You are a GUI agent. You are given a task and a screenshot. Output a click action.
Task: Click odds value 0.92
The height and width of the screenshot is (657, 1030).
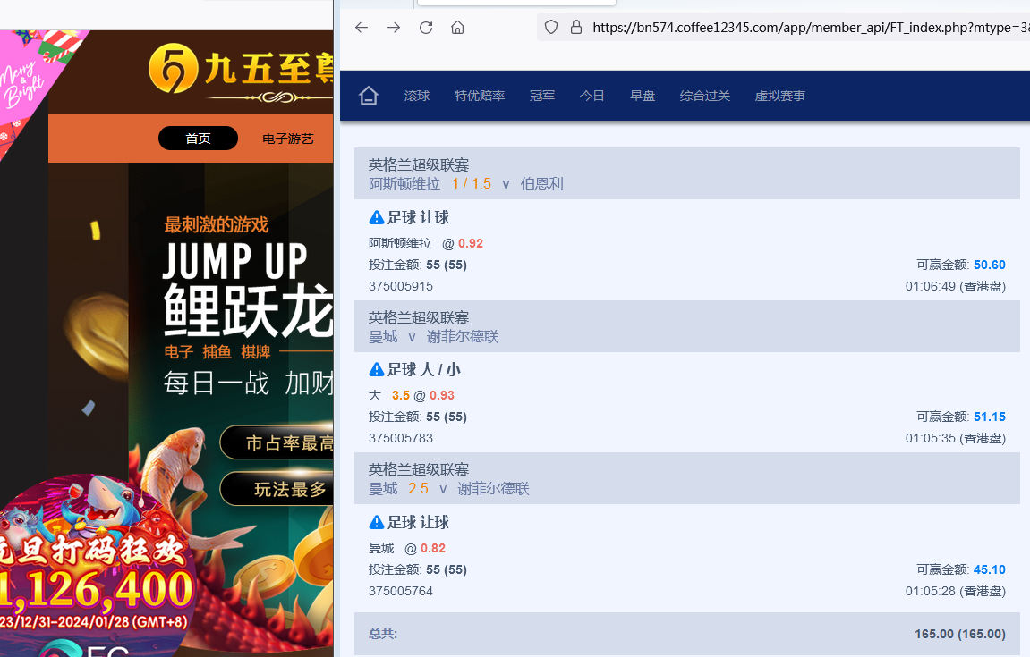tap(471, 243)
